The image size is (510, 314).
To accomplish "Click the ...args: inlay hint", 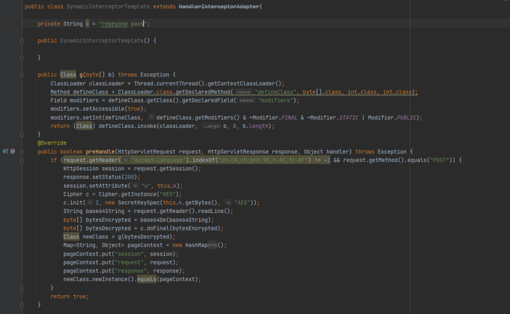I will coord(212,126).
